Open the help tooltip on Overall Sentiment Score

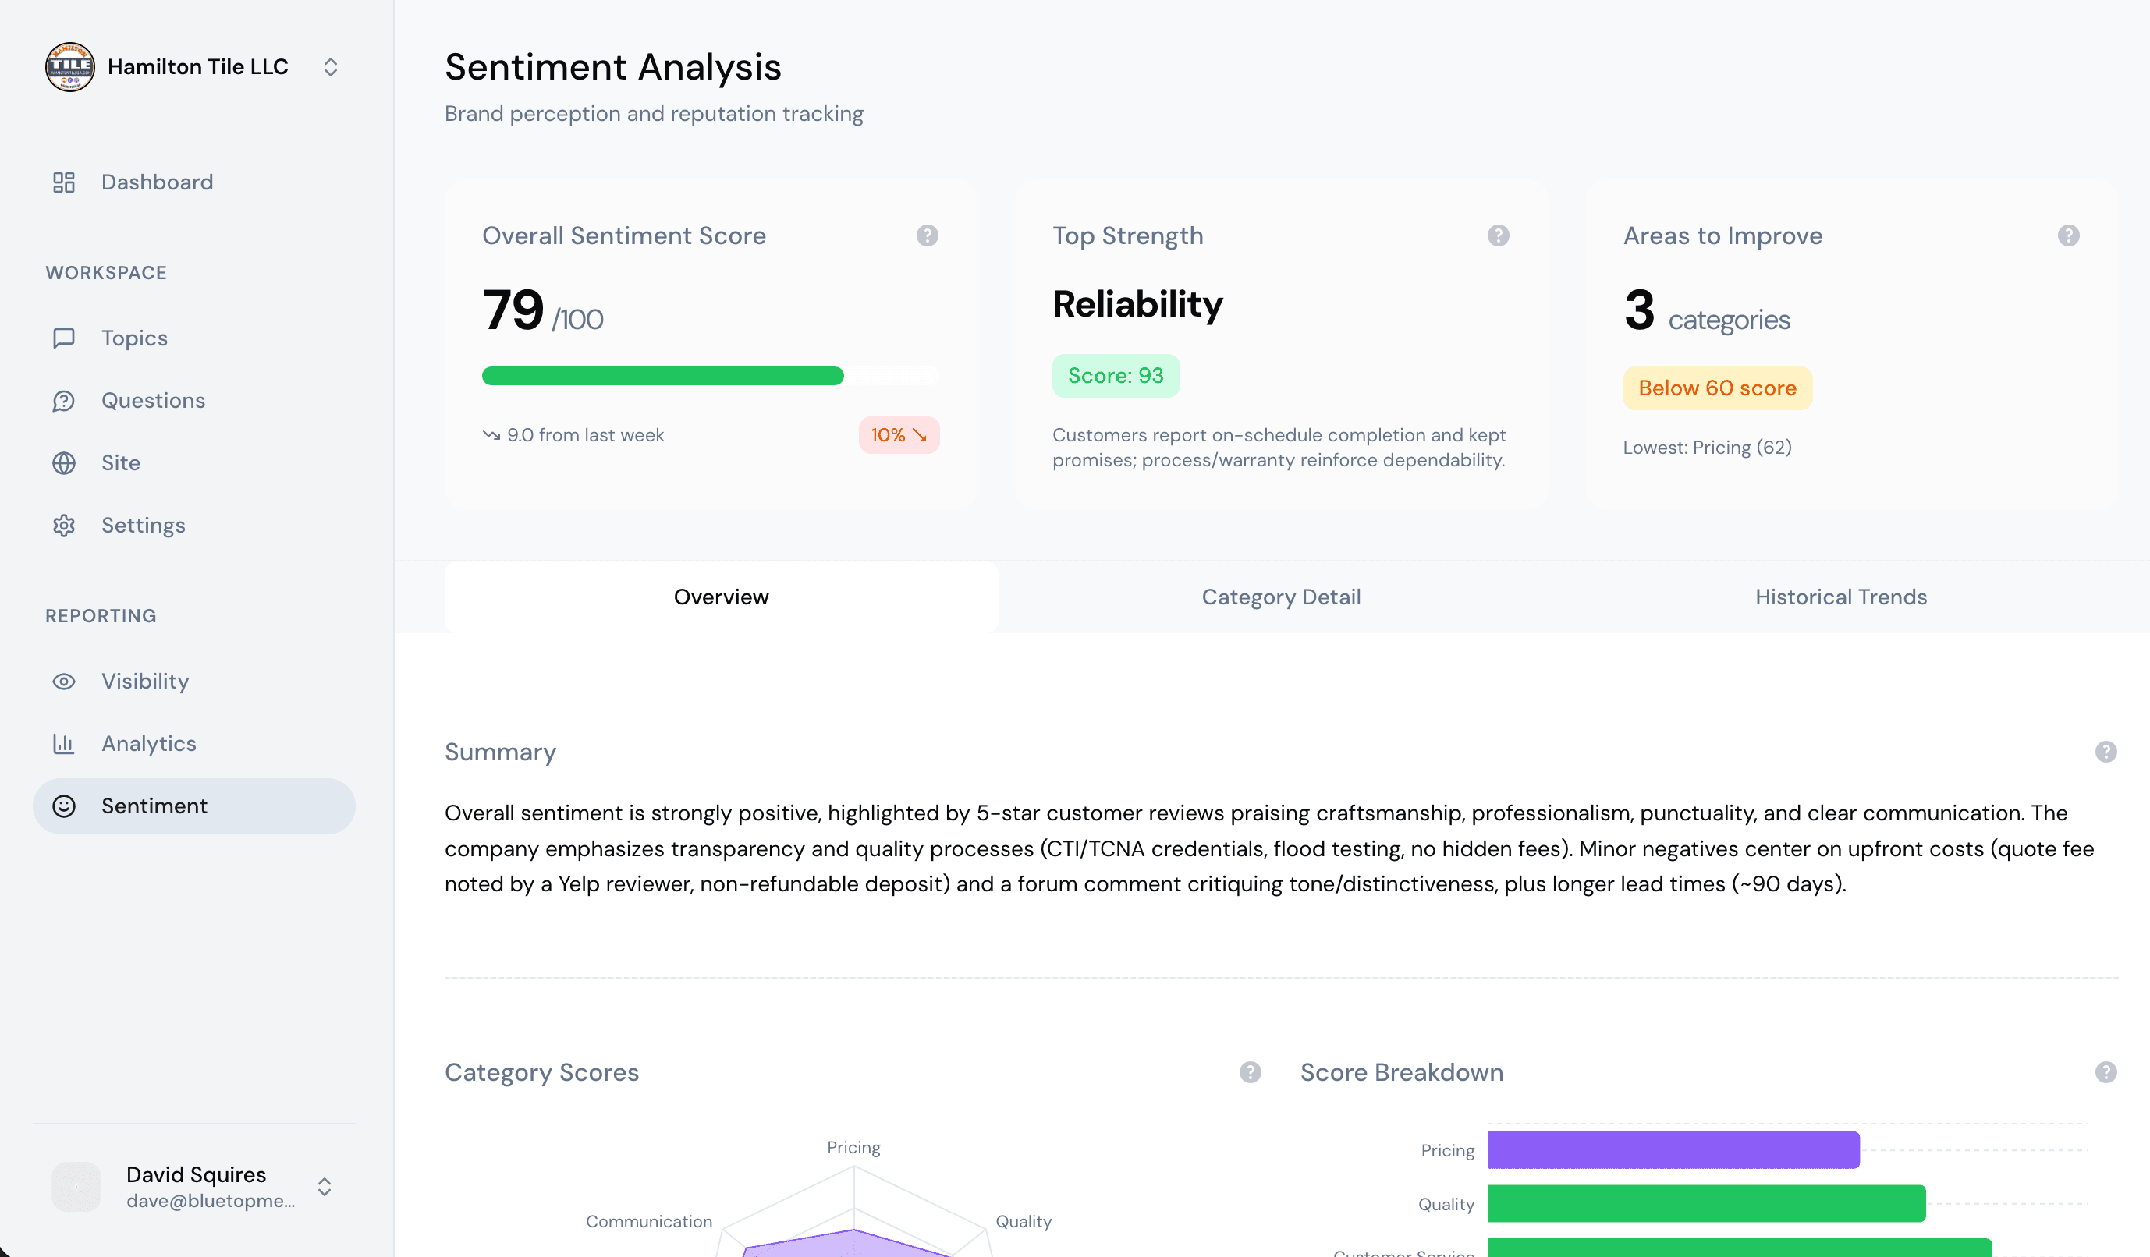pos(927,235)
